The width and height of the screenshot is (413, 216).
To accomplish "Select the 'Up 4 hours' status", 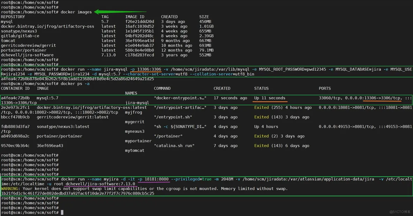I will pyautogui.click(x=266, y=126).
